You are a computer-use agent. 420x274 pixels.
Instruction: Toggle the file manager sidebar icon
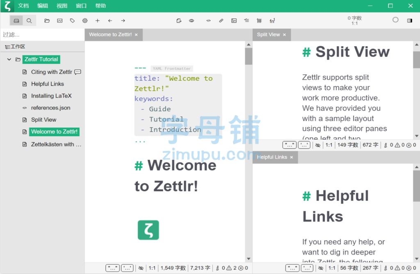pyautogui.click(x=16, y=21)
